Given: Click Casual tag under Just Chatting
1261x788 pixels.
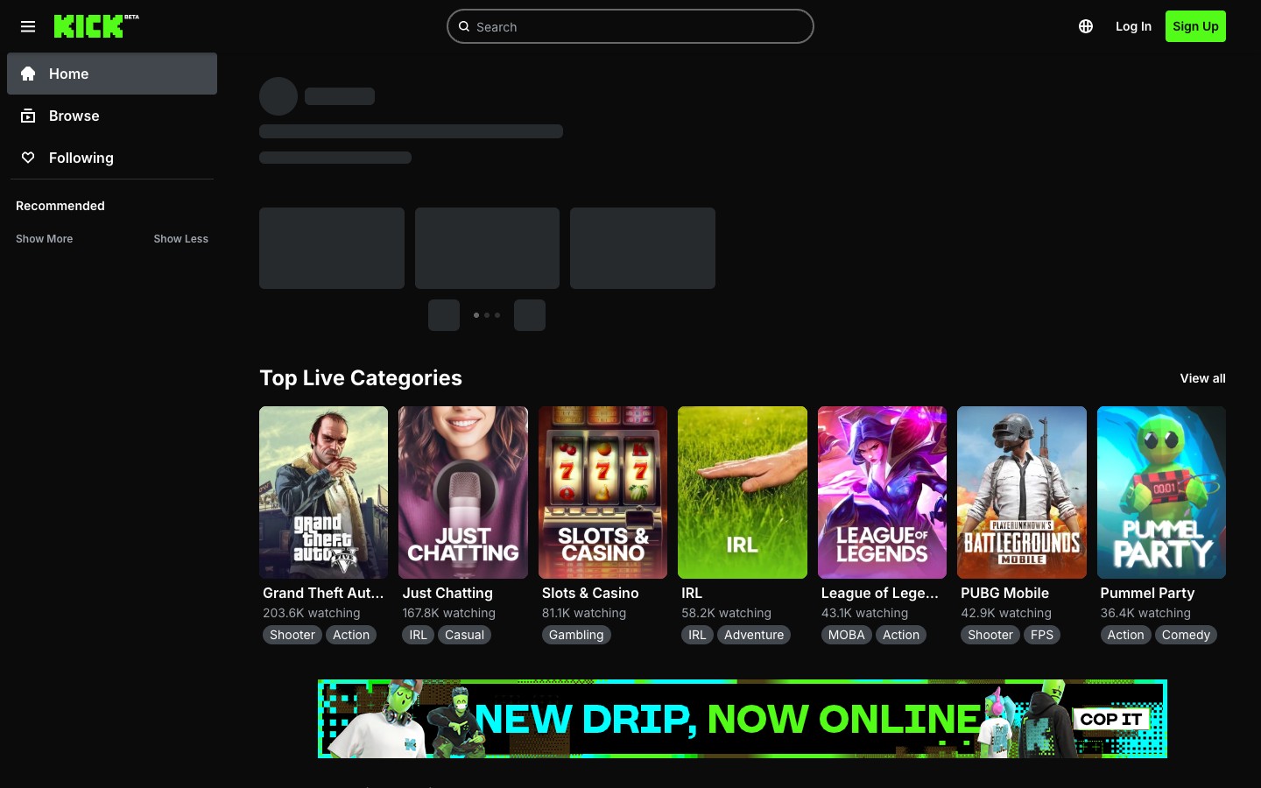Looking at the screenshot, I should [x=464, y=635].
